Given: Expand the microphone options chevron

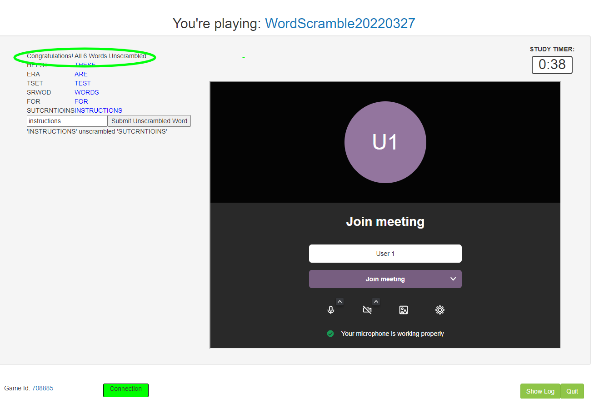Looking at the screenshot, I should [x=339, y=301].
